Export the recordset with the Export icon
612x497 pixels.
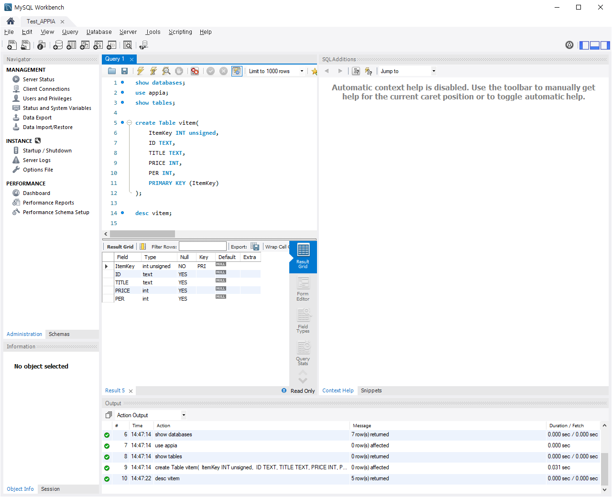[x=255, y=247]
